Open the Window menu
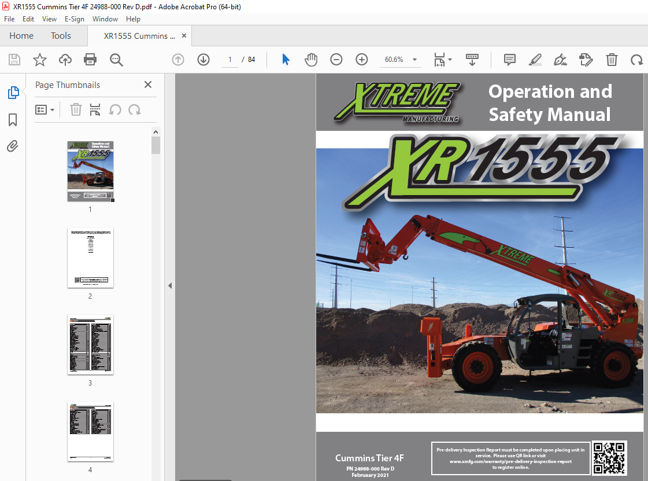 coord(105,19)
